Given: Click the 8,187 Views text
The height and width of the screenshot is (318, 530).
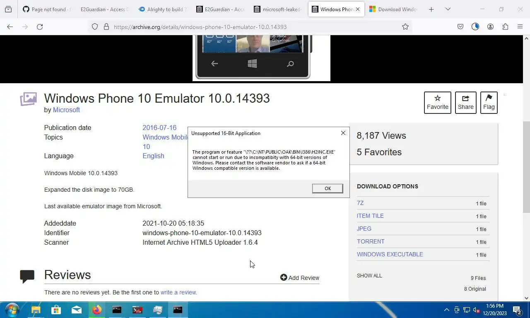Looking at the screenshot, I should click(381, 135).
